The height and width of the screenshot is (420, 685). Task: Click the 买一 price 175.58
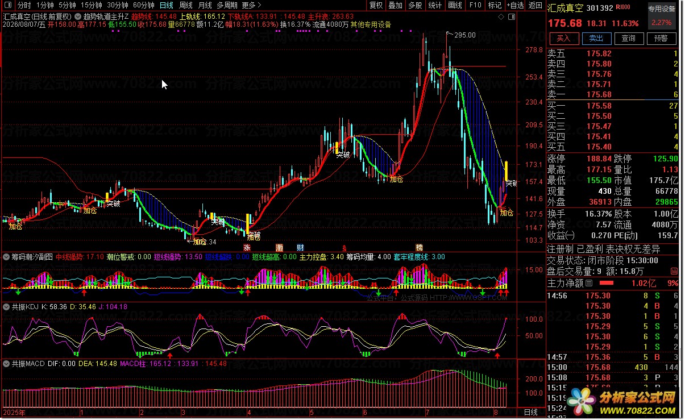tap(599, 106)
